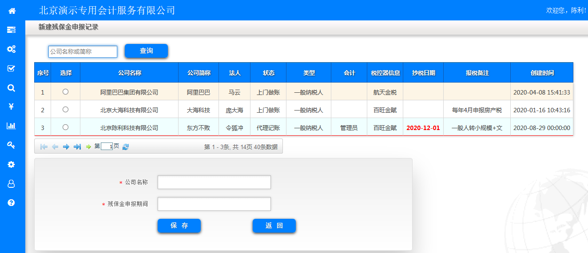This screenshot has width=588, height=253.
Task: Go to previous page using pager arrow
Action: coord(55,146)
